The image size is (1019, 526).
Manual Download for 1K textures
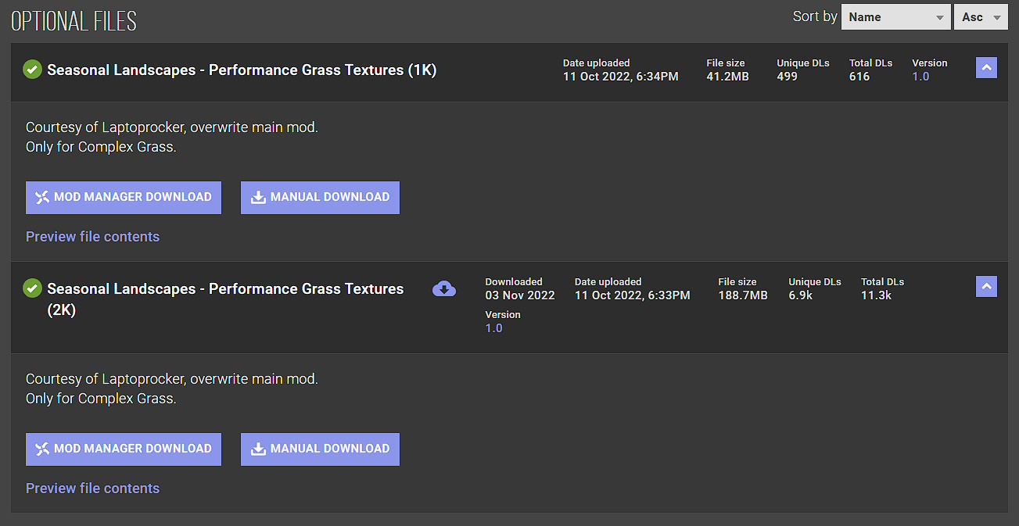tap(320, 198)
